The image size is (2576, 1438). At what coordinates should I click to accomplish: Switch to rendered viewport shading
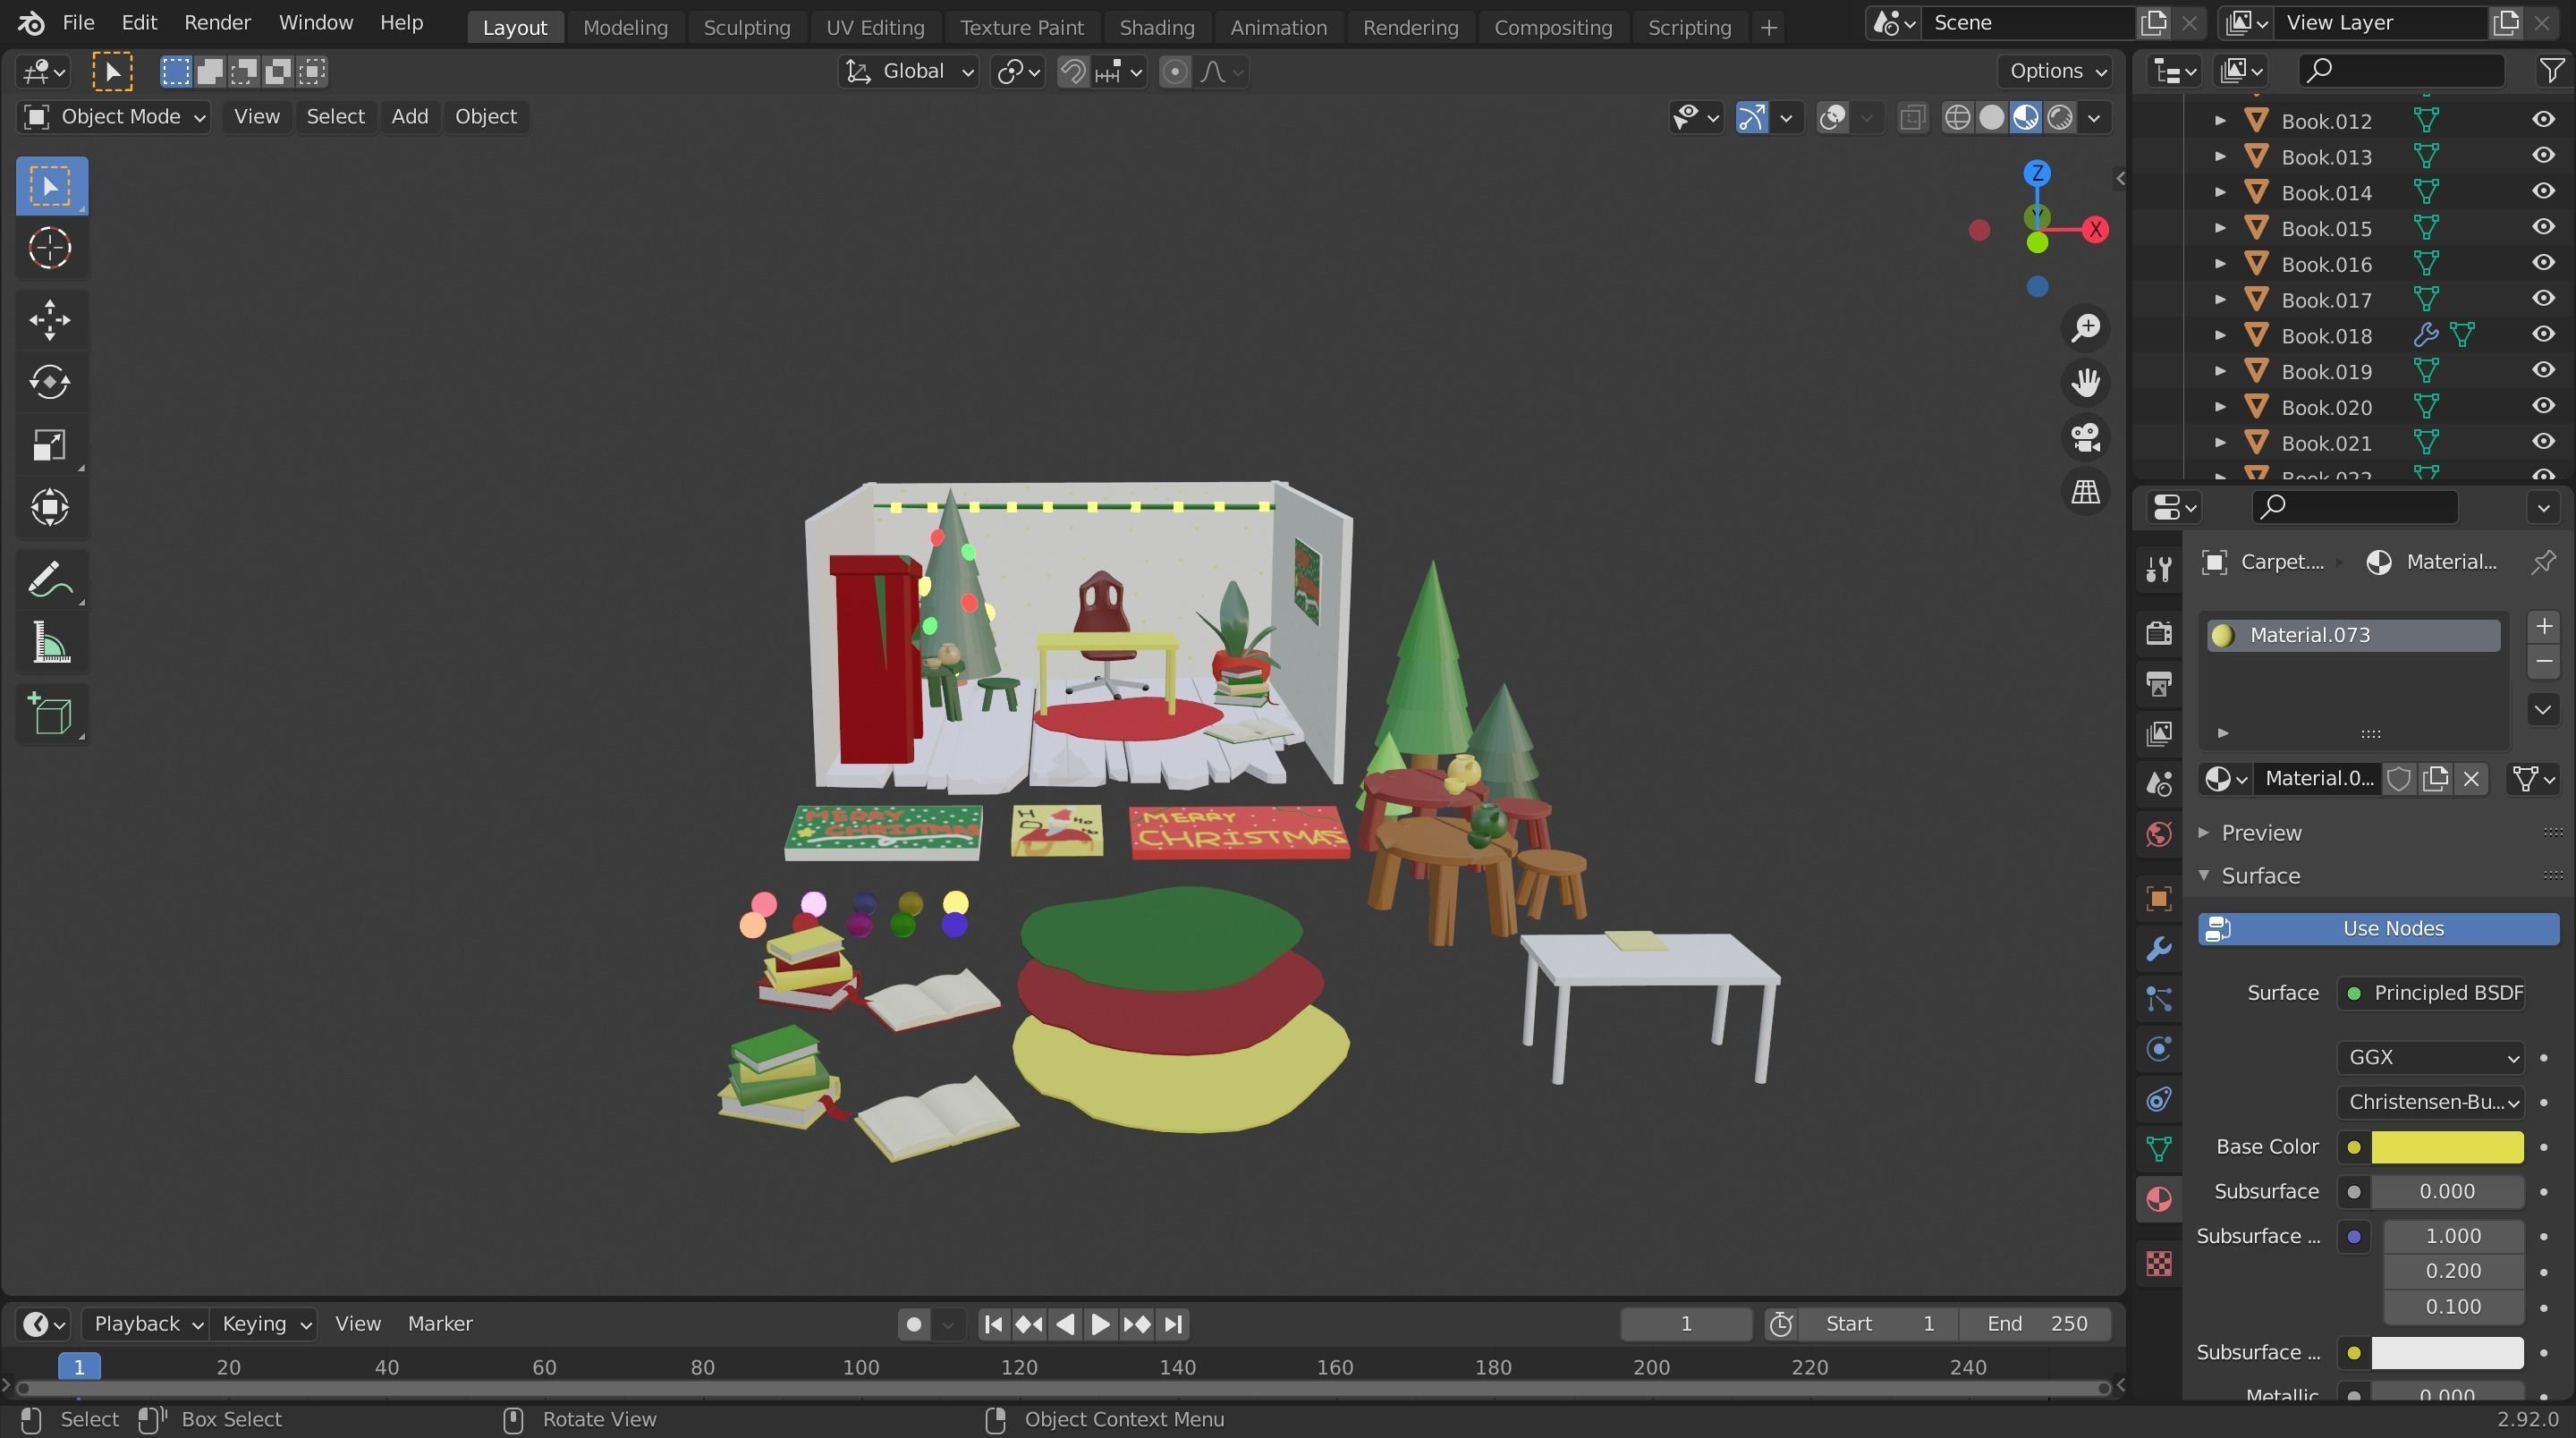point(2060,118)
